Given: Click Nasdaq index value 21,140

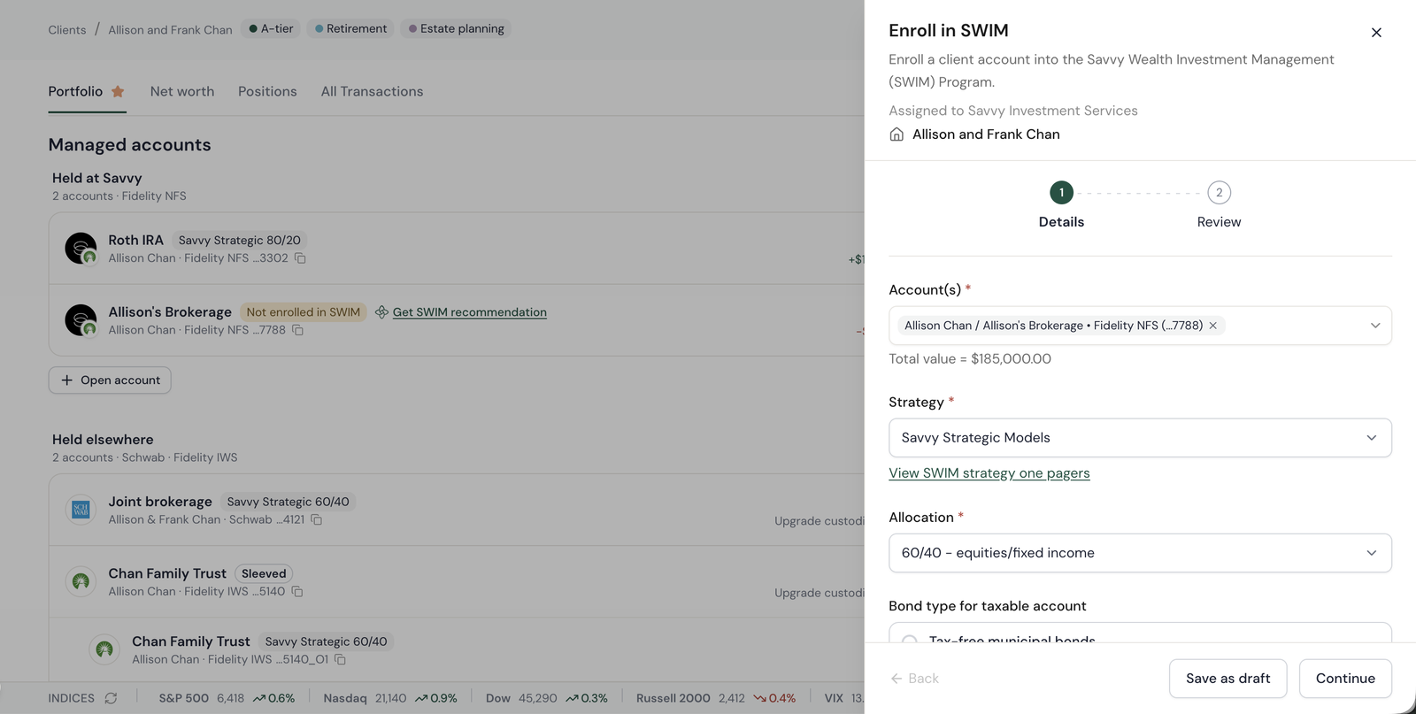Looking at the screenshot, I should (390, 698).
